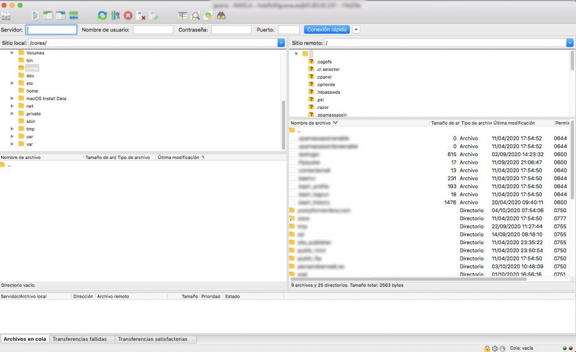Click the green gear icon in status bar

click(495, 348)
